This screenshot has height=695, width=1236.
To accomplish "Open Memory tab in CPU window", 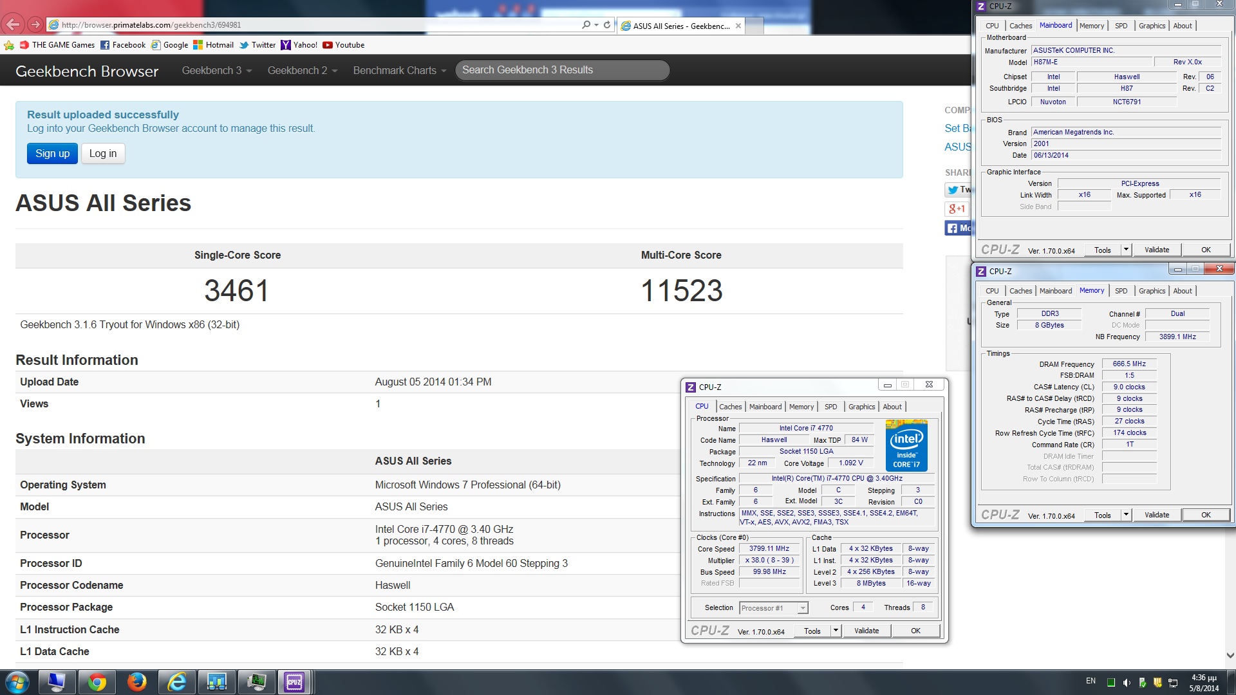I will pyautogui.click(x=801, y=407).
